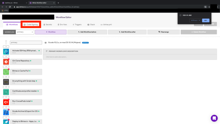Viewport: 220px width, 124px height.
Task: Click the Xcode 10.2.x stack label
Action: click(64, 42)
